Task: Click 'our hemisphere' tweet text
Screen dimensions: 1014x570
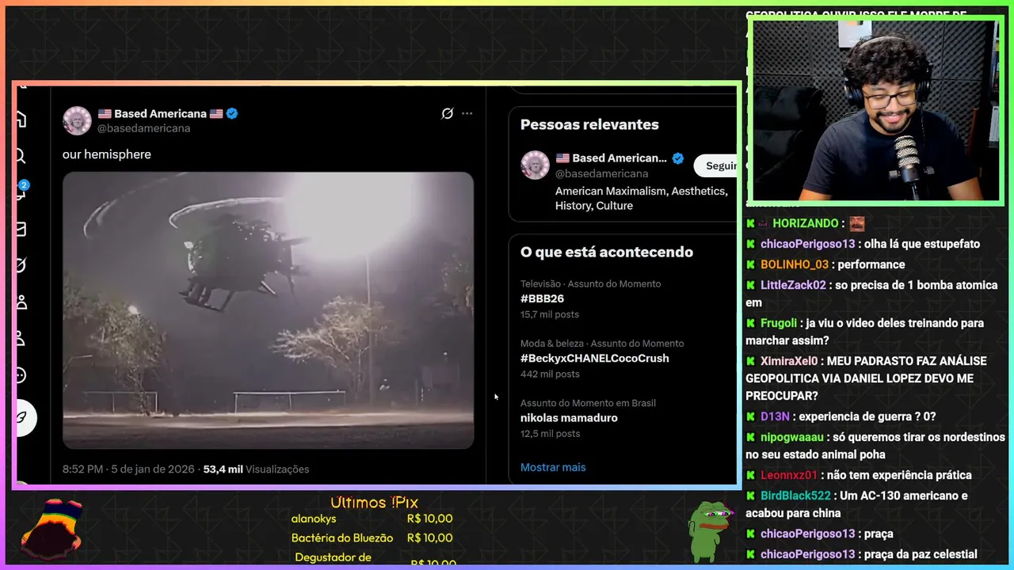Action: coord(107,154)
